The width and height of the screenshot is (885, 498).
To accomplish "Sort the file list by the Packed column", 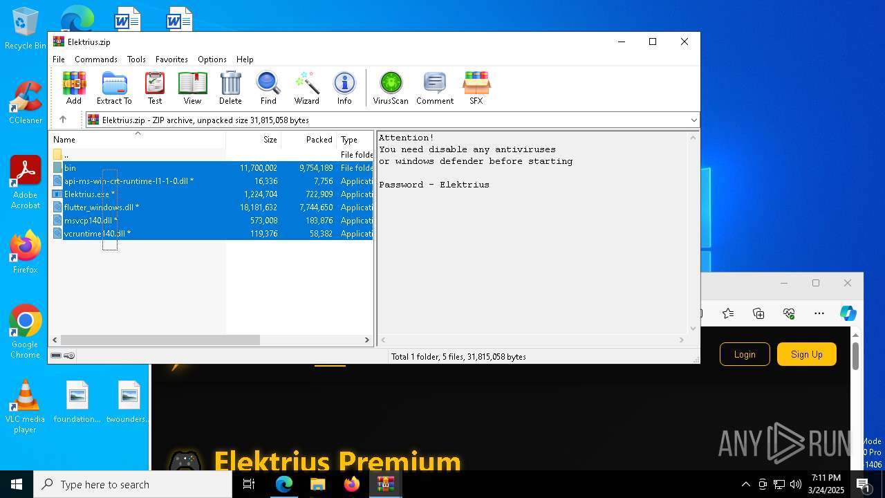I will pos(308,140).
